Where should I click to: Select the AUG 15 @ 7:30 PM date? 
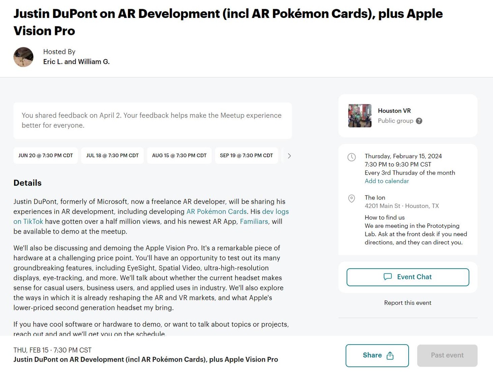click(179, 156)
